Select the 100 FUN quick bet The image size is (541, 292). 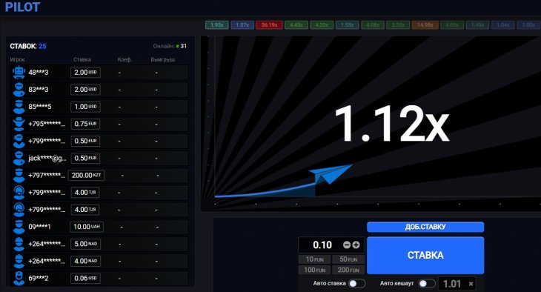click(314, 270)
